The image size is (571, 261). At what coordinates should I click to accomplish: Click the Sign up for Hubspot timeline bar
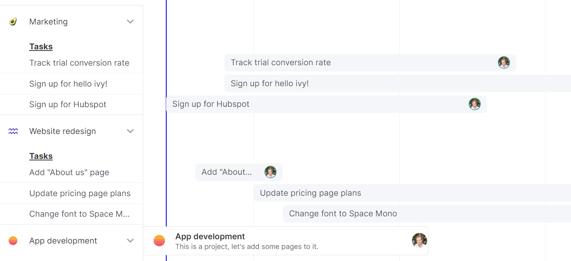(326, 104)
